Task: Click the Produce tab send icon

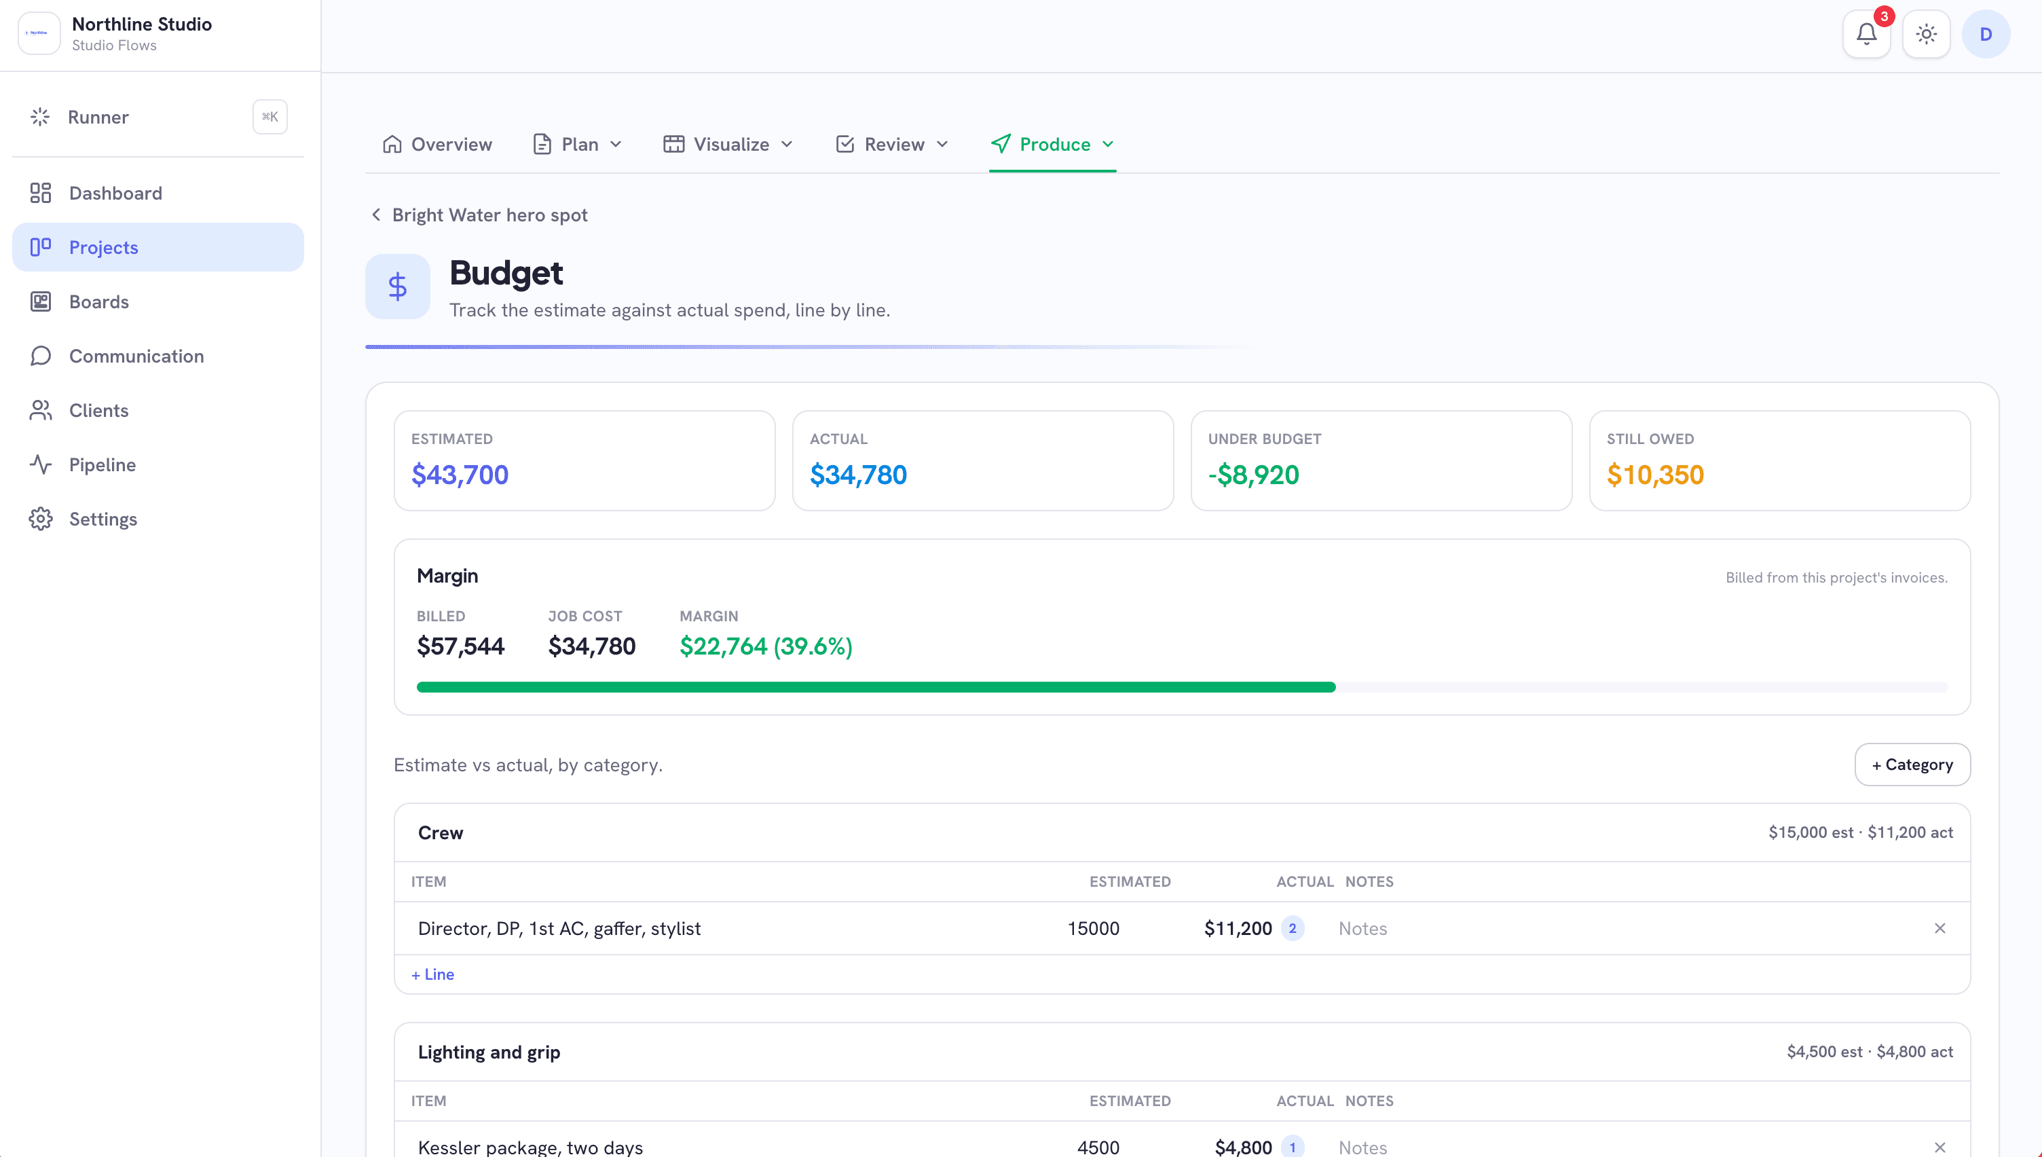Action: 1001,144
